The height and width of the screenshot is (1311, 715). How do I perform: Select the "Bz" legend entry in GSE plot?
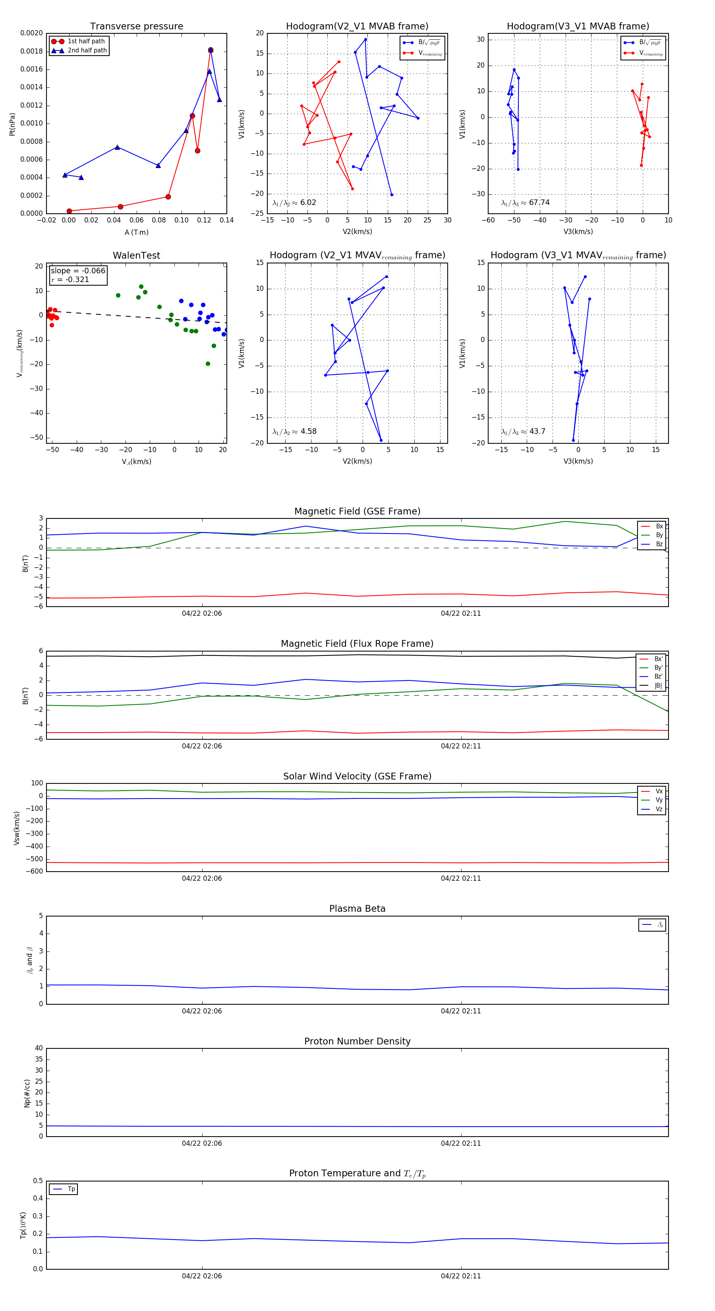pos(652,545)
